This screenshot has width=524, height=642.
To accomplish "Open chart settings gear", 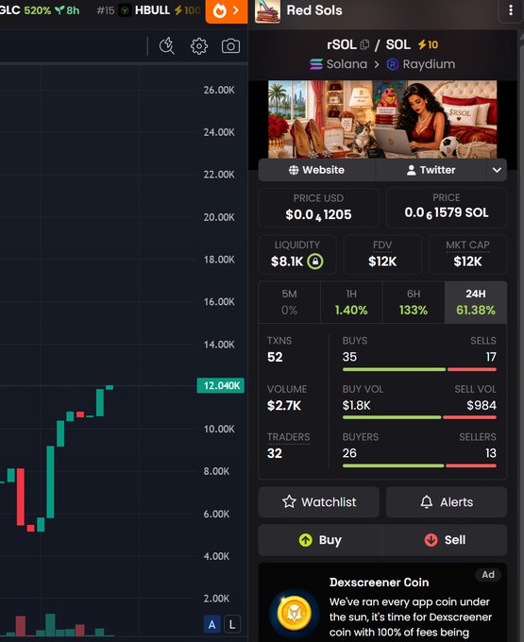I will 199,46.
